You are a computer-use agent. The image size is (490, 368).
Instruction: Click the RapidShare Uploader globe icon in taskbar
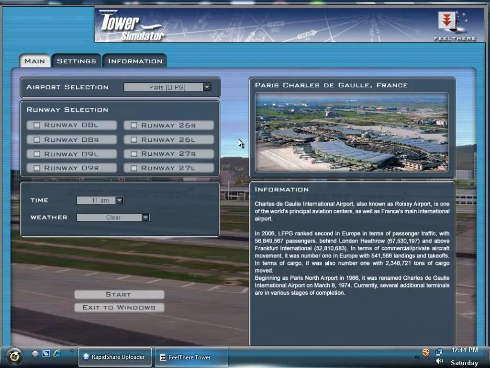tap(86, 356)
